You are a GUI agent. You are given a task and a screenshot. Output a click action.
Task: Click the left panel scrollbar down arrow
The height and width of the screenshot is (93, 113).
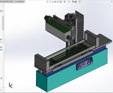click(x=3, y=87)
